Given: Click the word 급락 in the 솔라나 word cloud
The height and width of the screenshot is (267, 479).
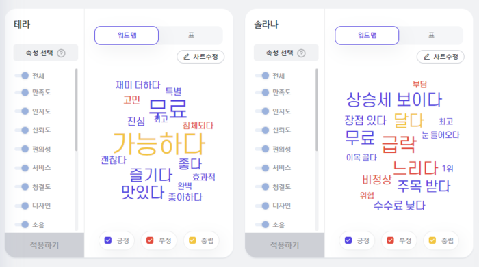Looking at the screenshot, I should [x=399, y=144].
